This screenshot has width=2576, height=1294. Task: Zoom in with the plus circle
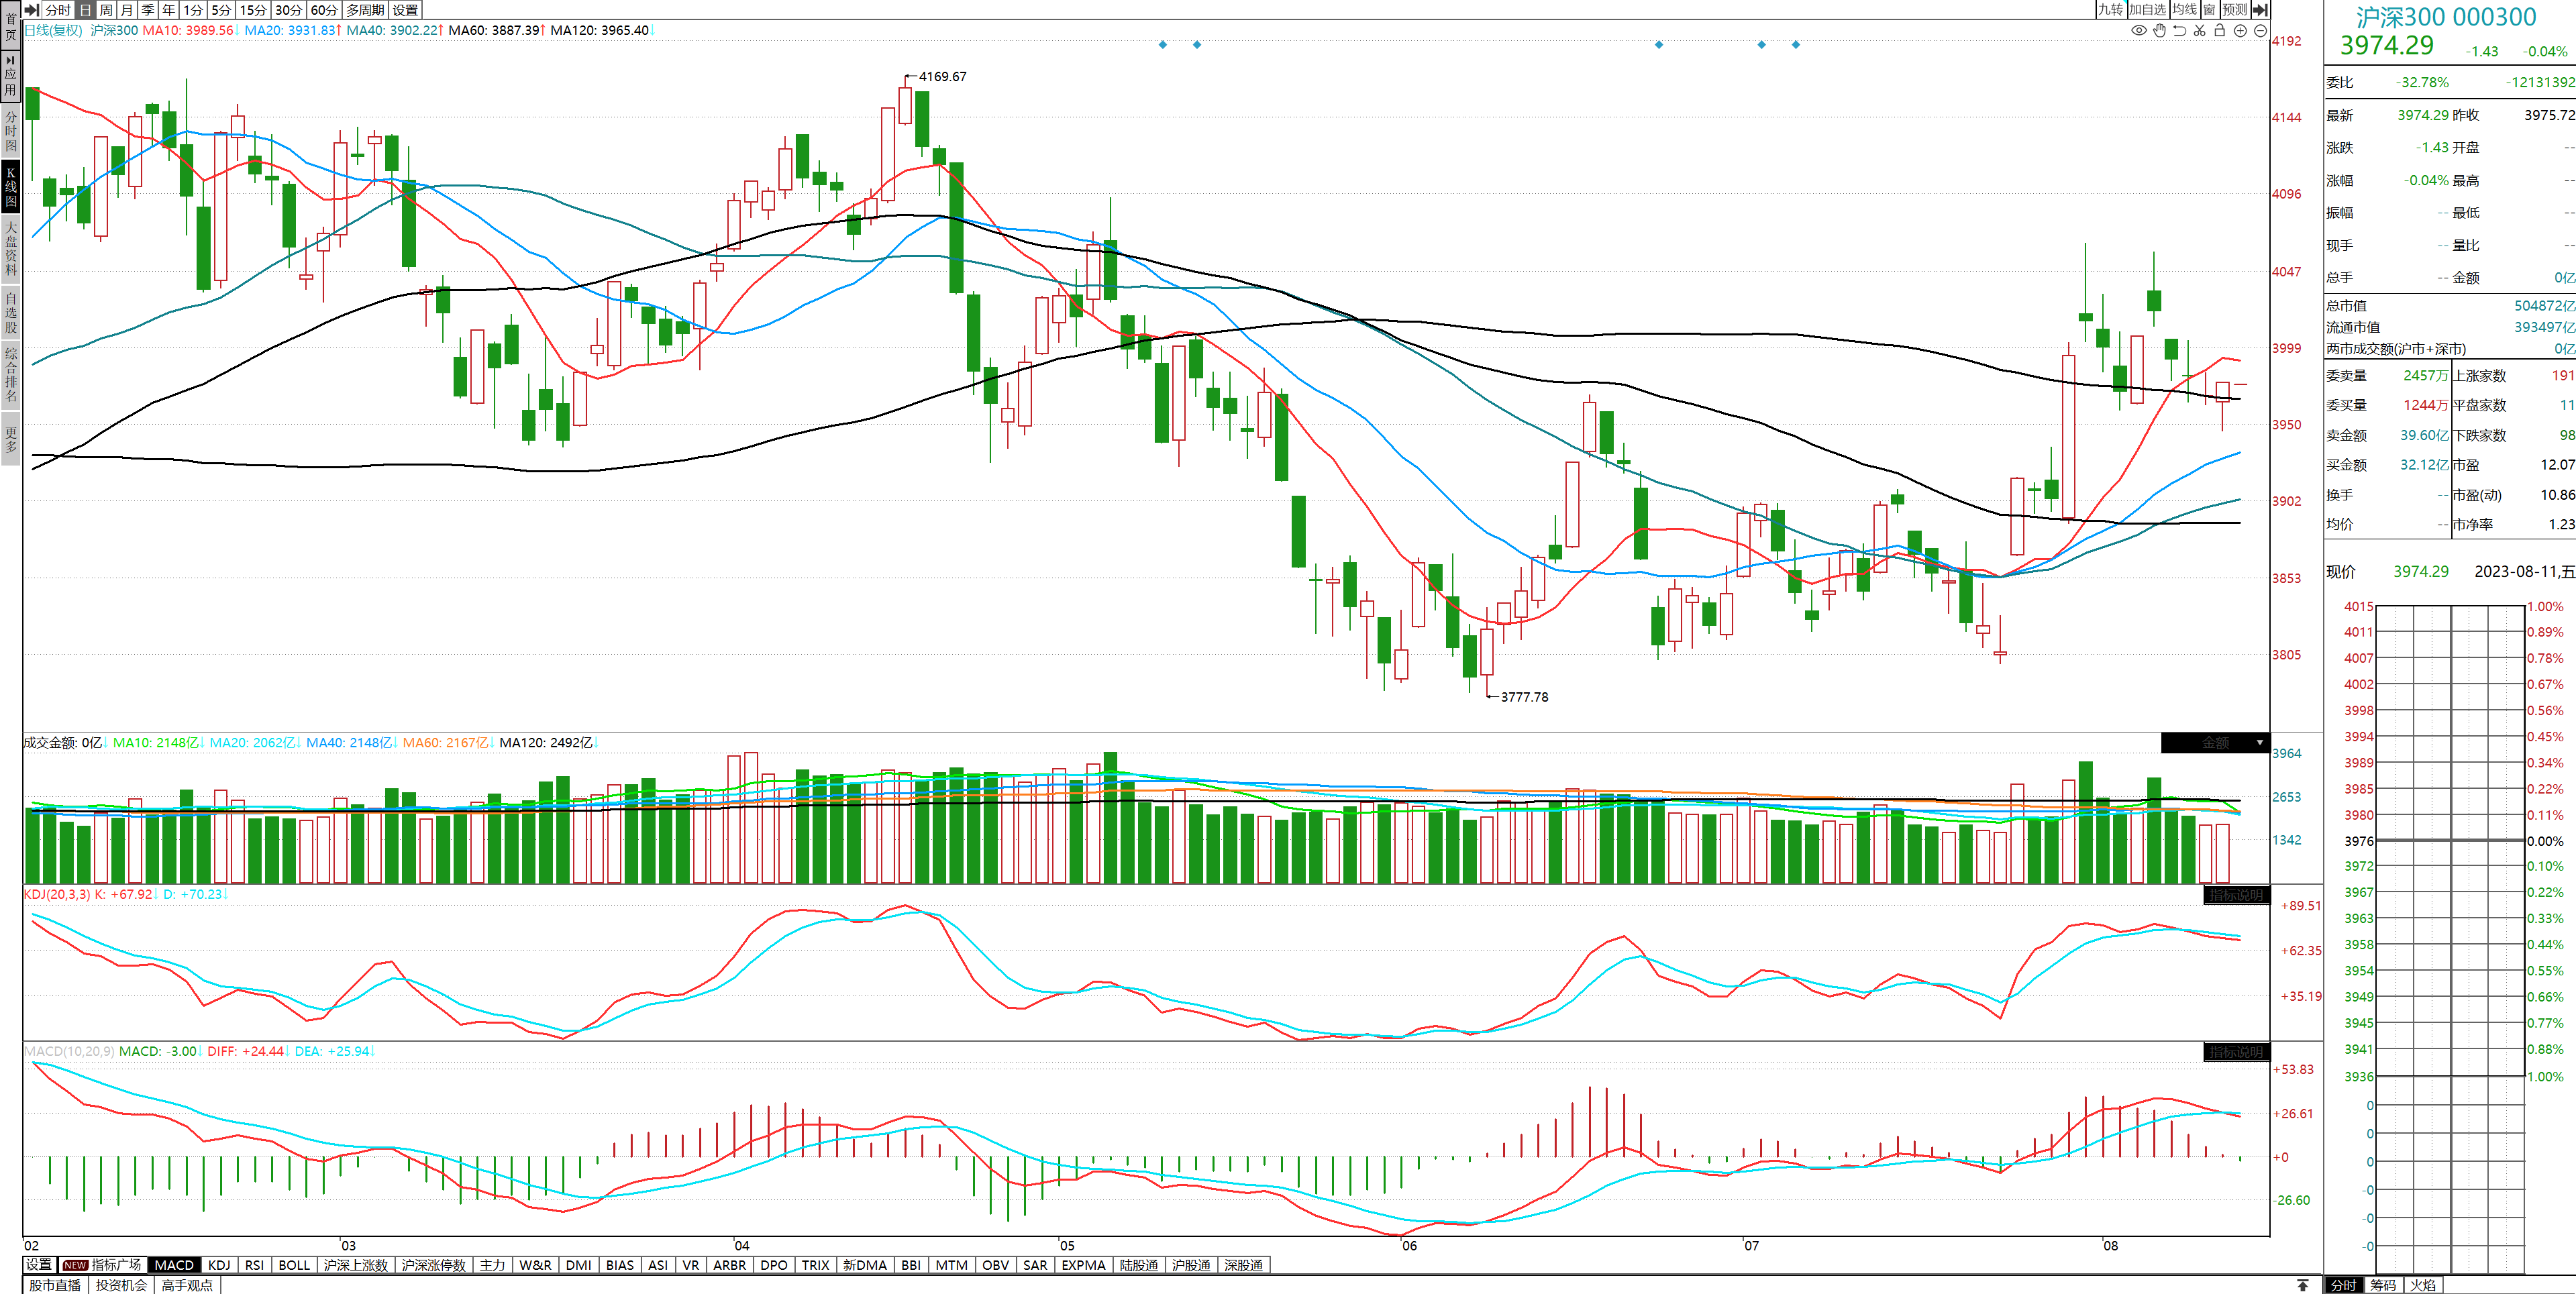point(2240,31)
